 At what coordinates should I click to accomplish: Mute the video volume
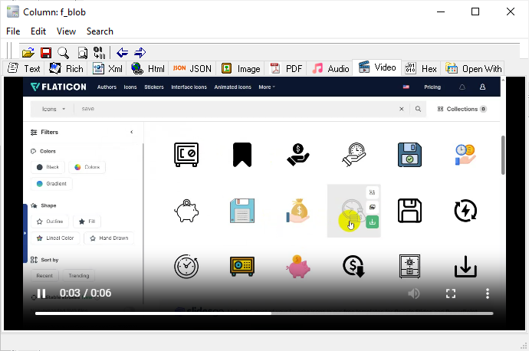[x=414, y=294]
